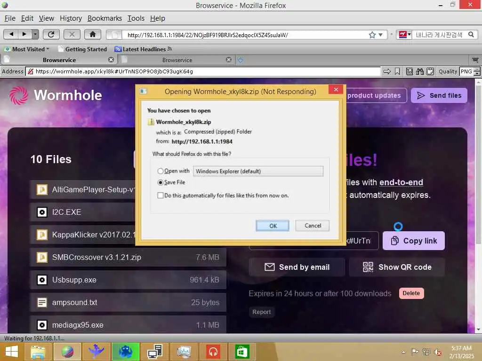The image size is (482, 361).
Task: Go back with the Firefox back arrow
Action: tap(11, 34)
